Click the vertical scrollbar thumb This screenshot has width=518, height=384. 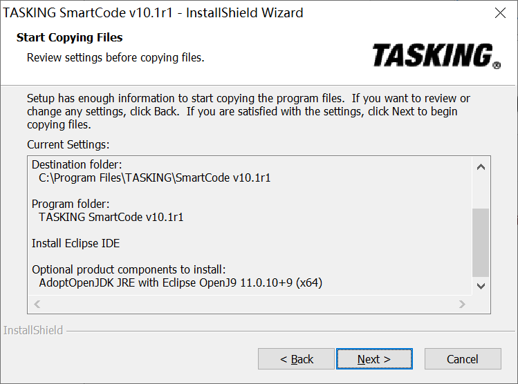pos(481,242)
